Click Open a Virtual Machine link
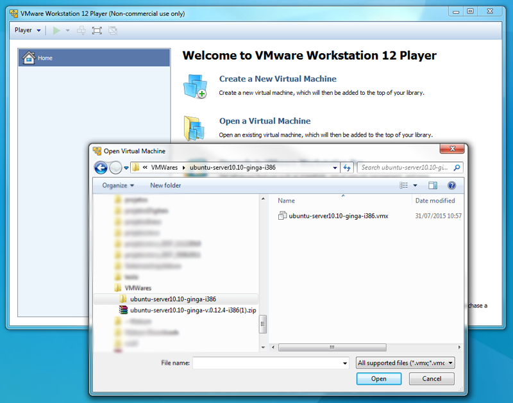The height and width of the screenshot is (403, 513). click(x=265, y=121)
